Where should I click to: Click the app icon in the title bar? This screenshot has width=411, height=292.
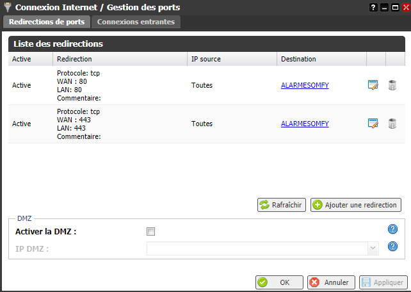[8, 7]
